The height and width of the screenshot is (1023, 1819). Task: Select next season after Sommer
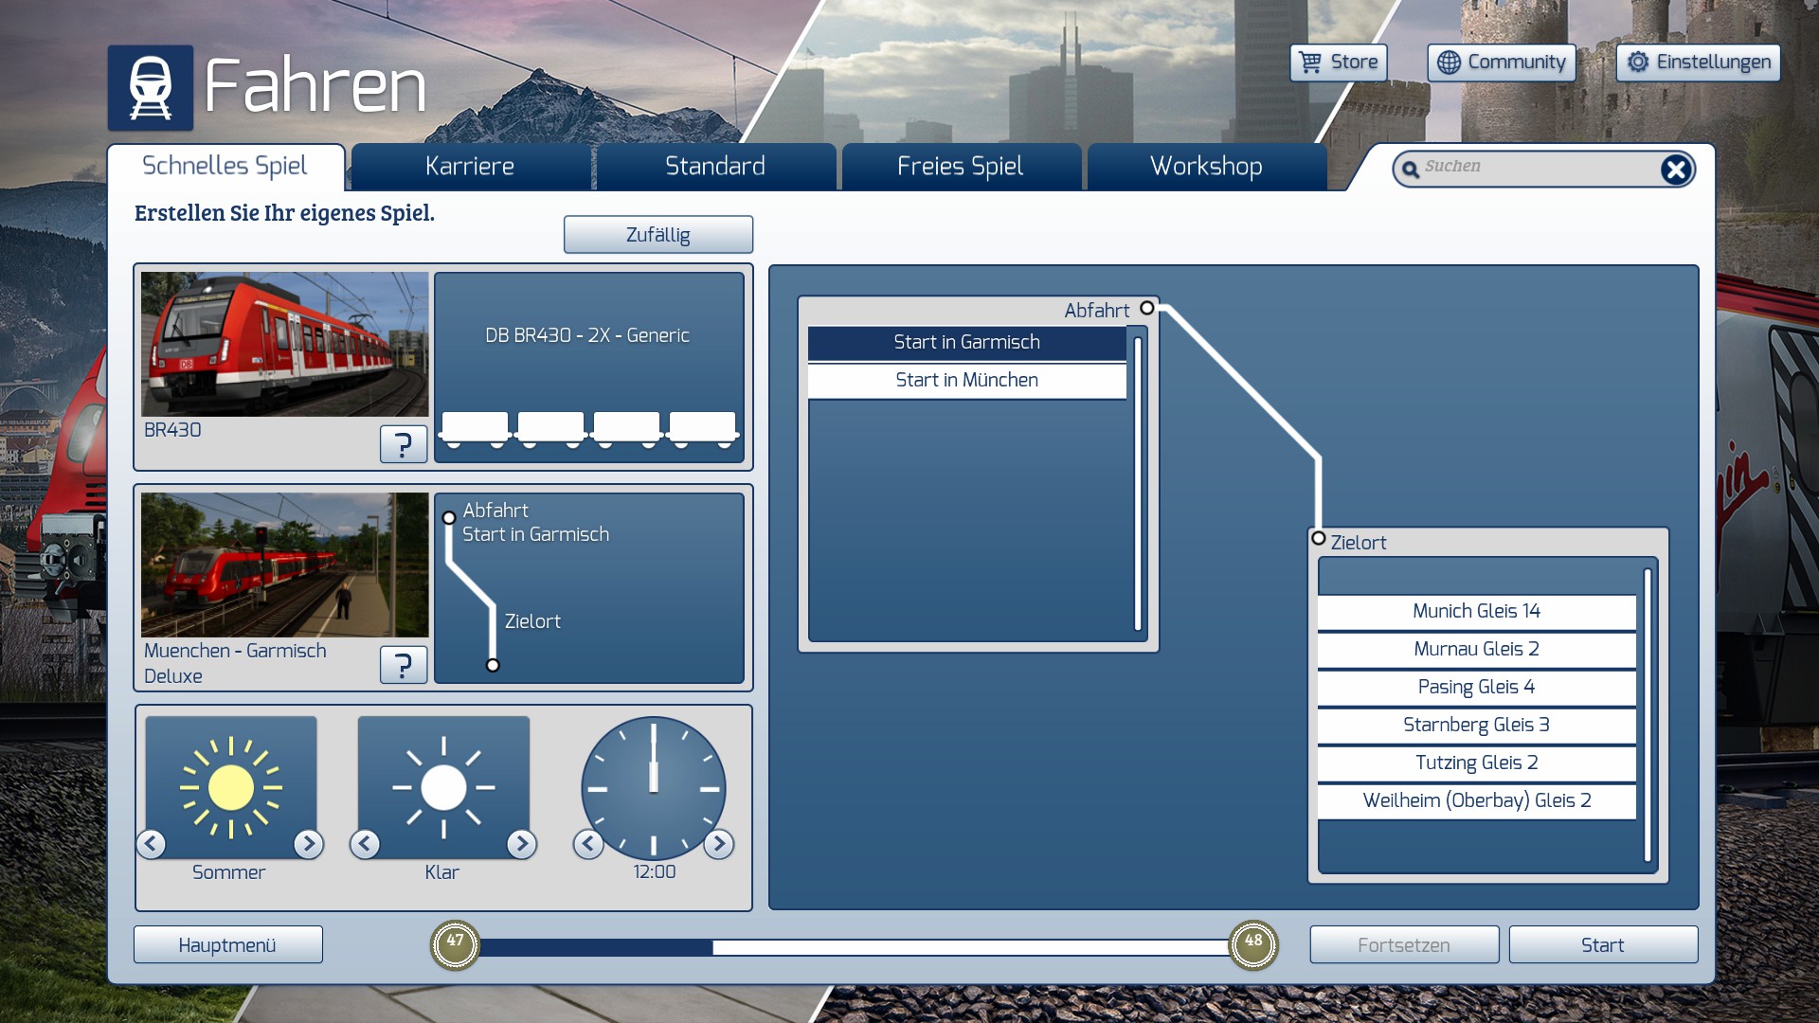coord(308,844)
